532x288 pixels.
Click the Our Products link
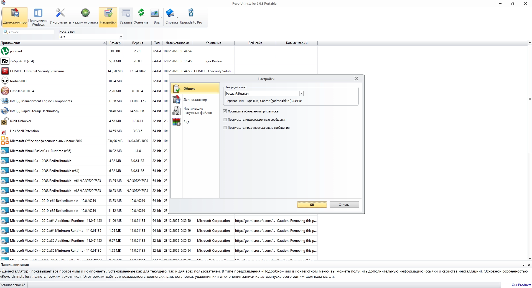(x=521, y=285)
